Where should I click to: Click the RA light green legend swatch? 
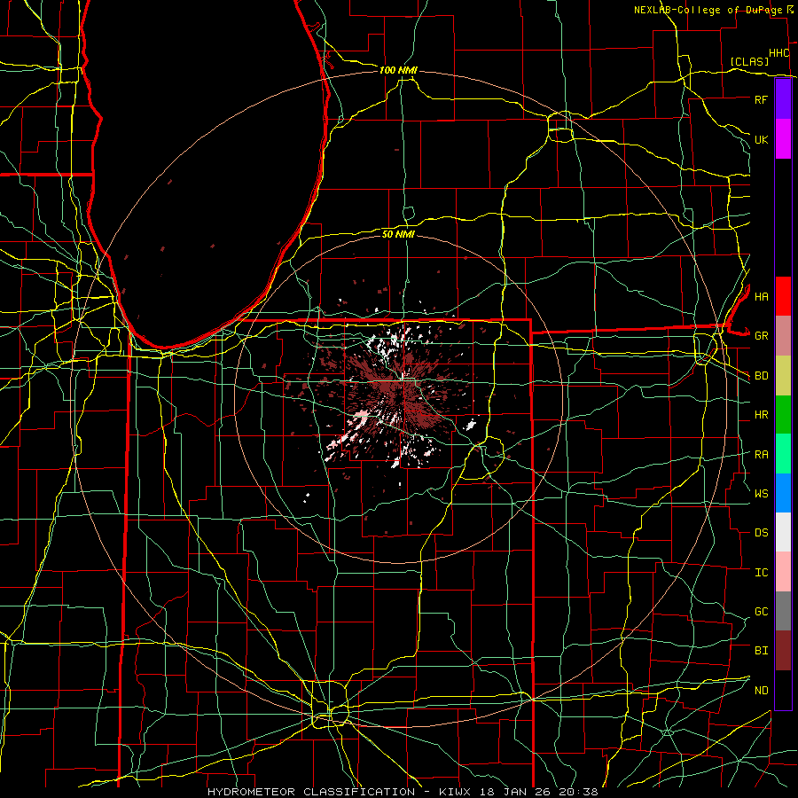[783, 454]
